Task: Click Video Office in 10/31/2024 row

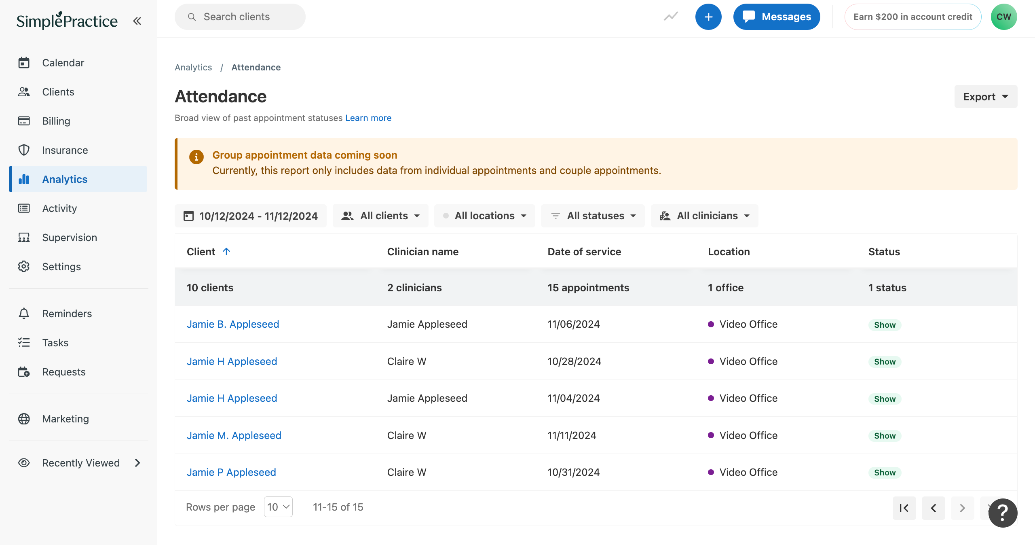Action: click(x=748, y=472)
